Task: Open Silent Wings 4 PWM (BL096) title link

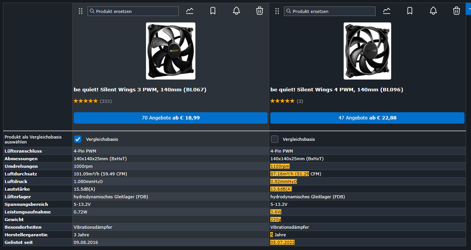Action: 337,90
